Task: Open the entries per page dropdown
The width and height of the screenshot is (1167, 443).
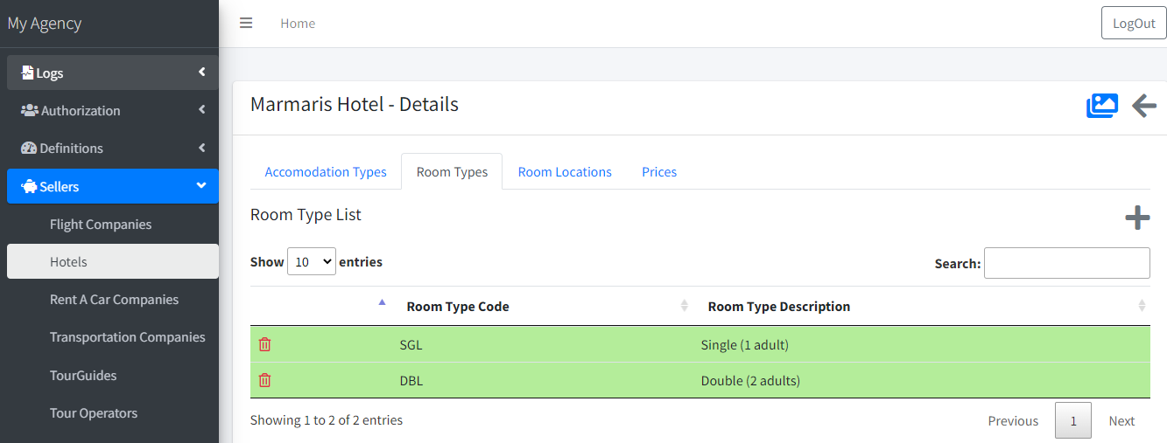Action: pos(311,261)
